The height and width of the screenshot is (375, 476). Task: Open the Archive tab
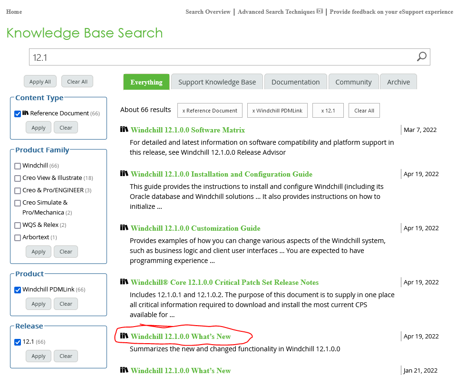pos(398,81)
